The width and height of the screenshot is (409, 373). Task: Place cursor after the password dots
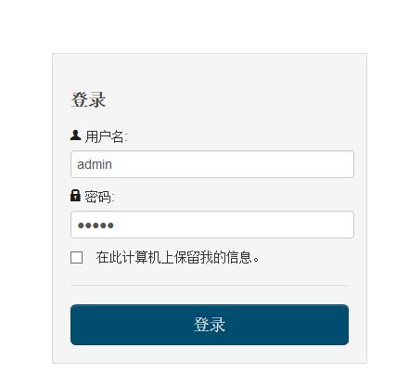point(114,225)
